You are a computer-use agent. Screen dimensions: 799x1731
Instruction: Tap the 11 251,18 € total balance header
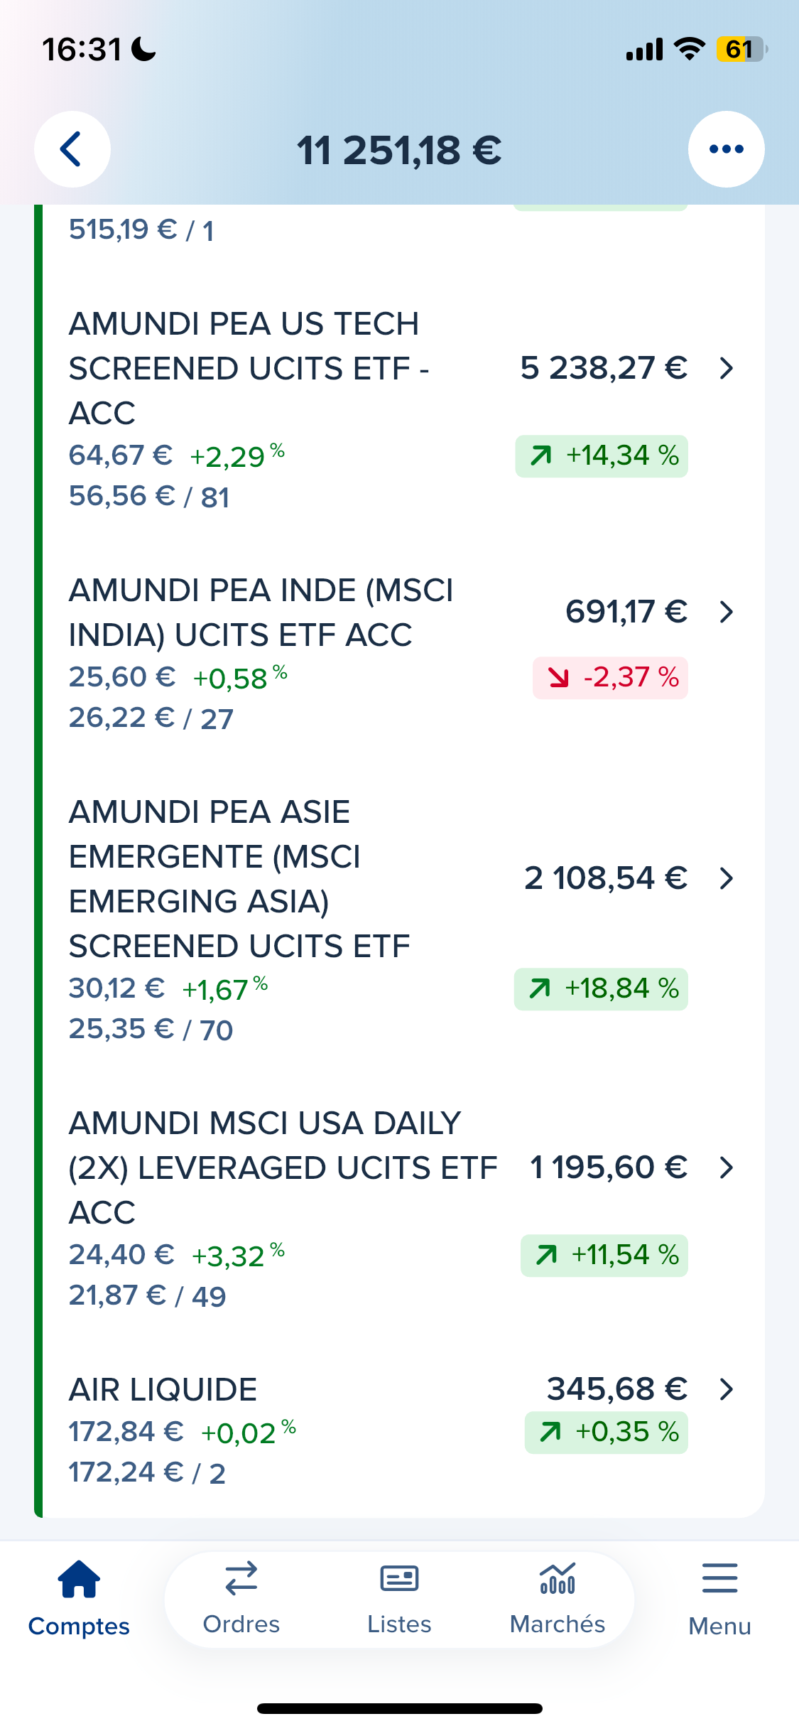pos(399,151)
